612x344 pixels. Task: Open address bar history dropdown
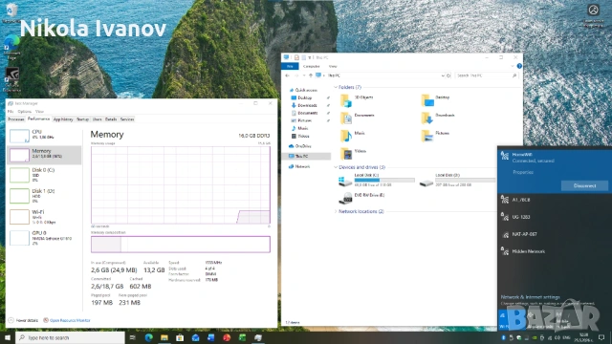443,75
